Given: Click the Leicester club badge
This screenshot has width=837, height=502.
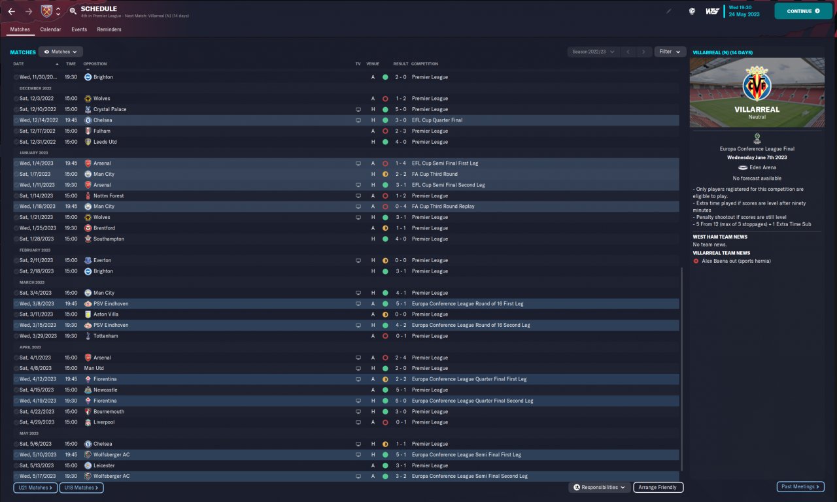Looking at the screenshot, I should 88,465.
